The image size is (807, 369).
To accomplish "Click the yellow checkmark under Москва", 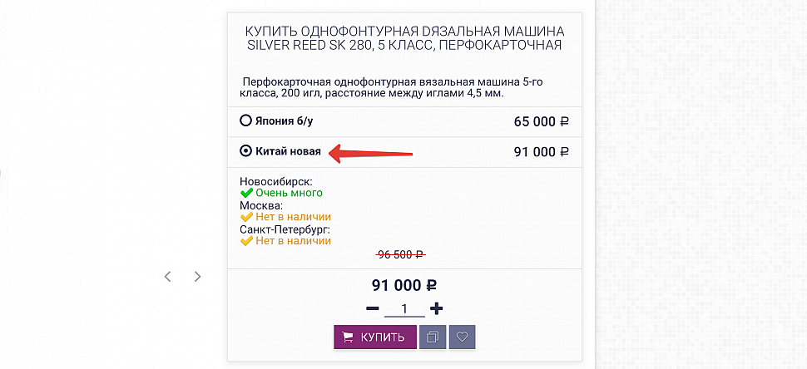I will [246, 217].
